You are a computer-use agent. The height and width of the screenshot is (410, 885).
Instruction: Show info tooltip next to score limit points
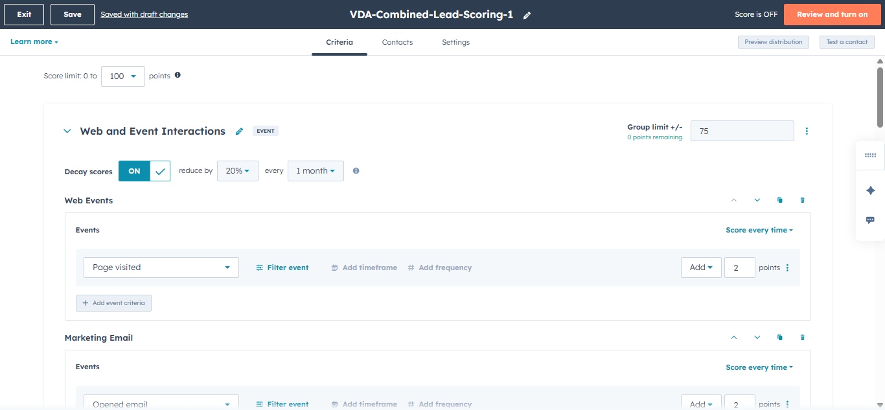click(x=178, y=75)
